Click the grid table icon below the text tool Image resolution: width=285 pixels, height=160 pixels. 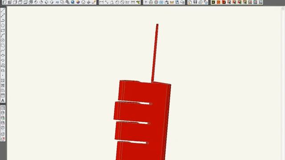[x=3, y=108]
